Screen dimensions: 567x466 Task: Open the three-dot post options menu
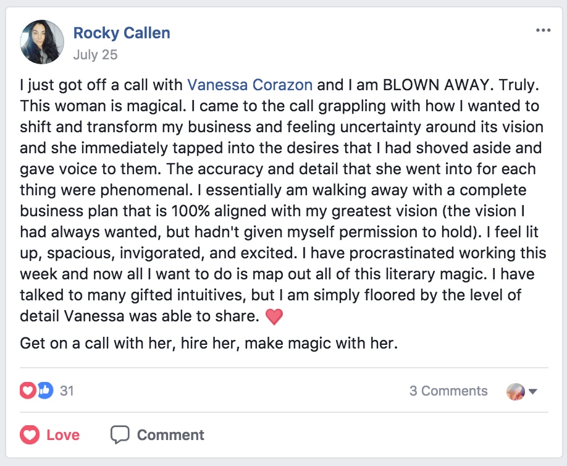point(543,30)
